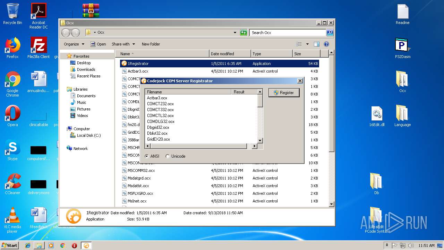Click in the Search Ocx field

click(x=288, y=33)
